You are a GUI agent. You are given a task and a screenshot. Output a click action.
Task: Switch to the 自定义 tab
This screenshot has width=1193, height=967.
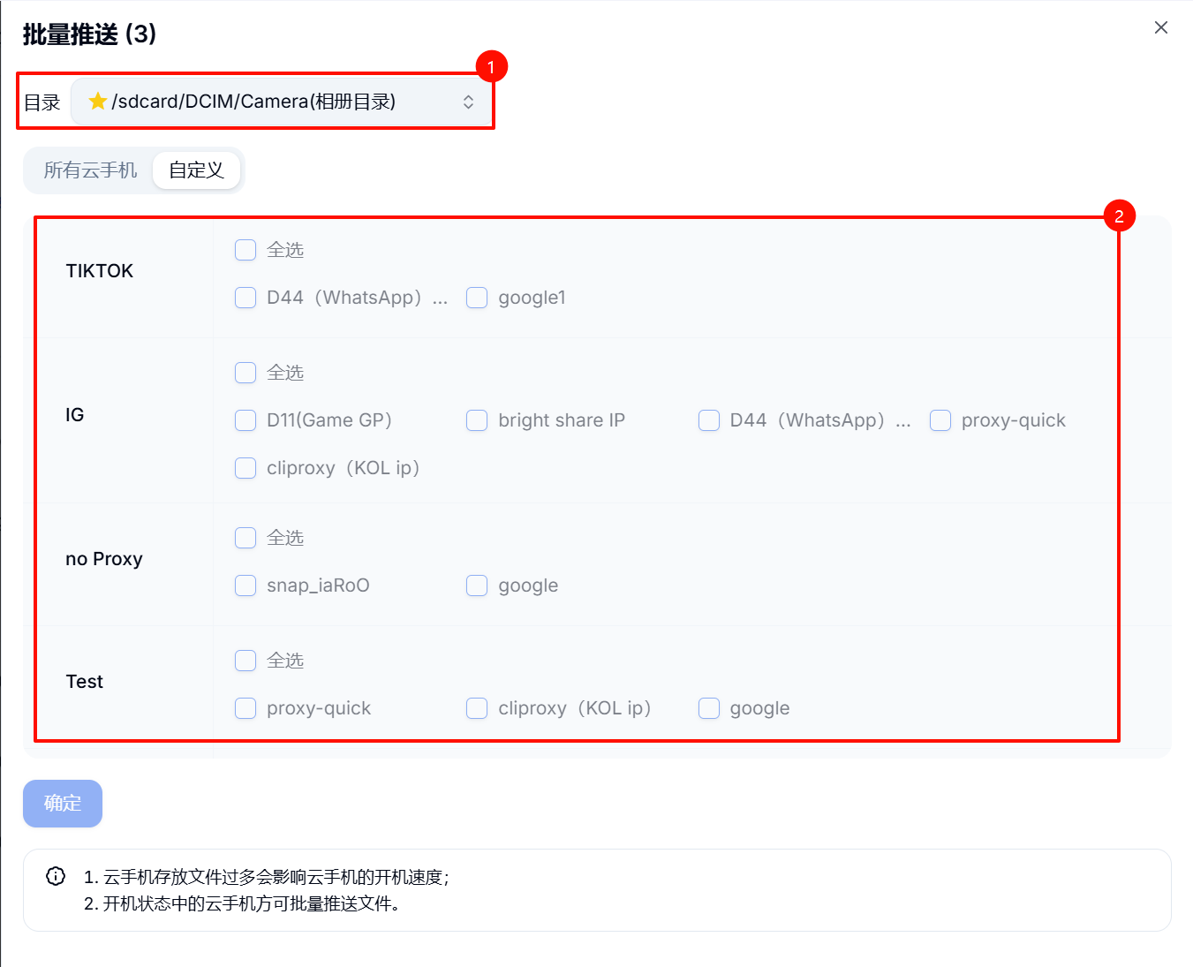point(196,170)
